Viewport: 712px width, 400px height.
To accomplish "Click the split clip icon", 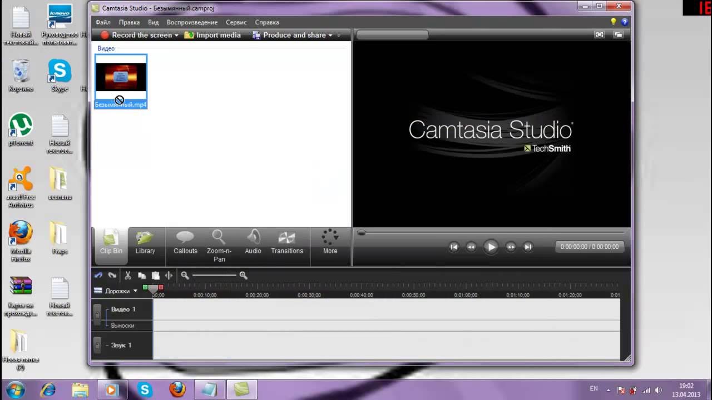I will [x=169, y=275].
